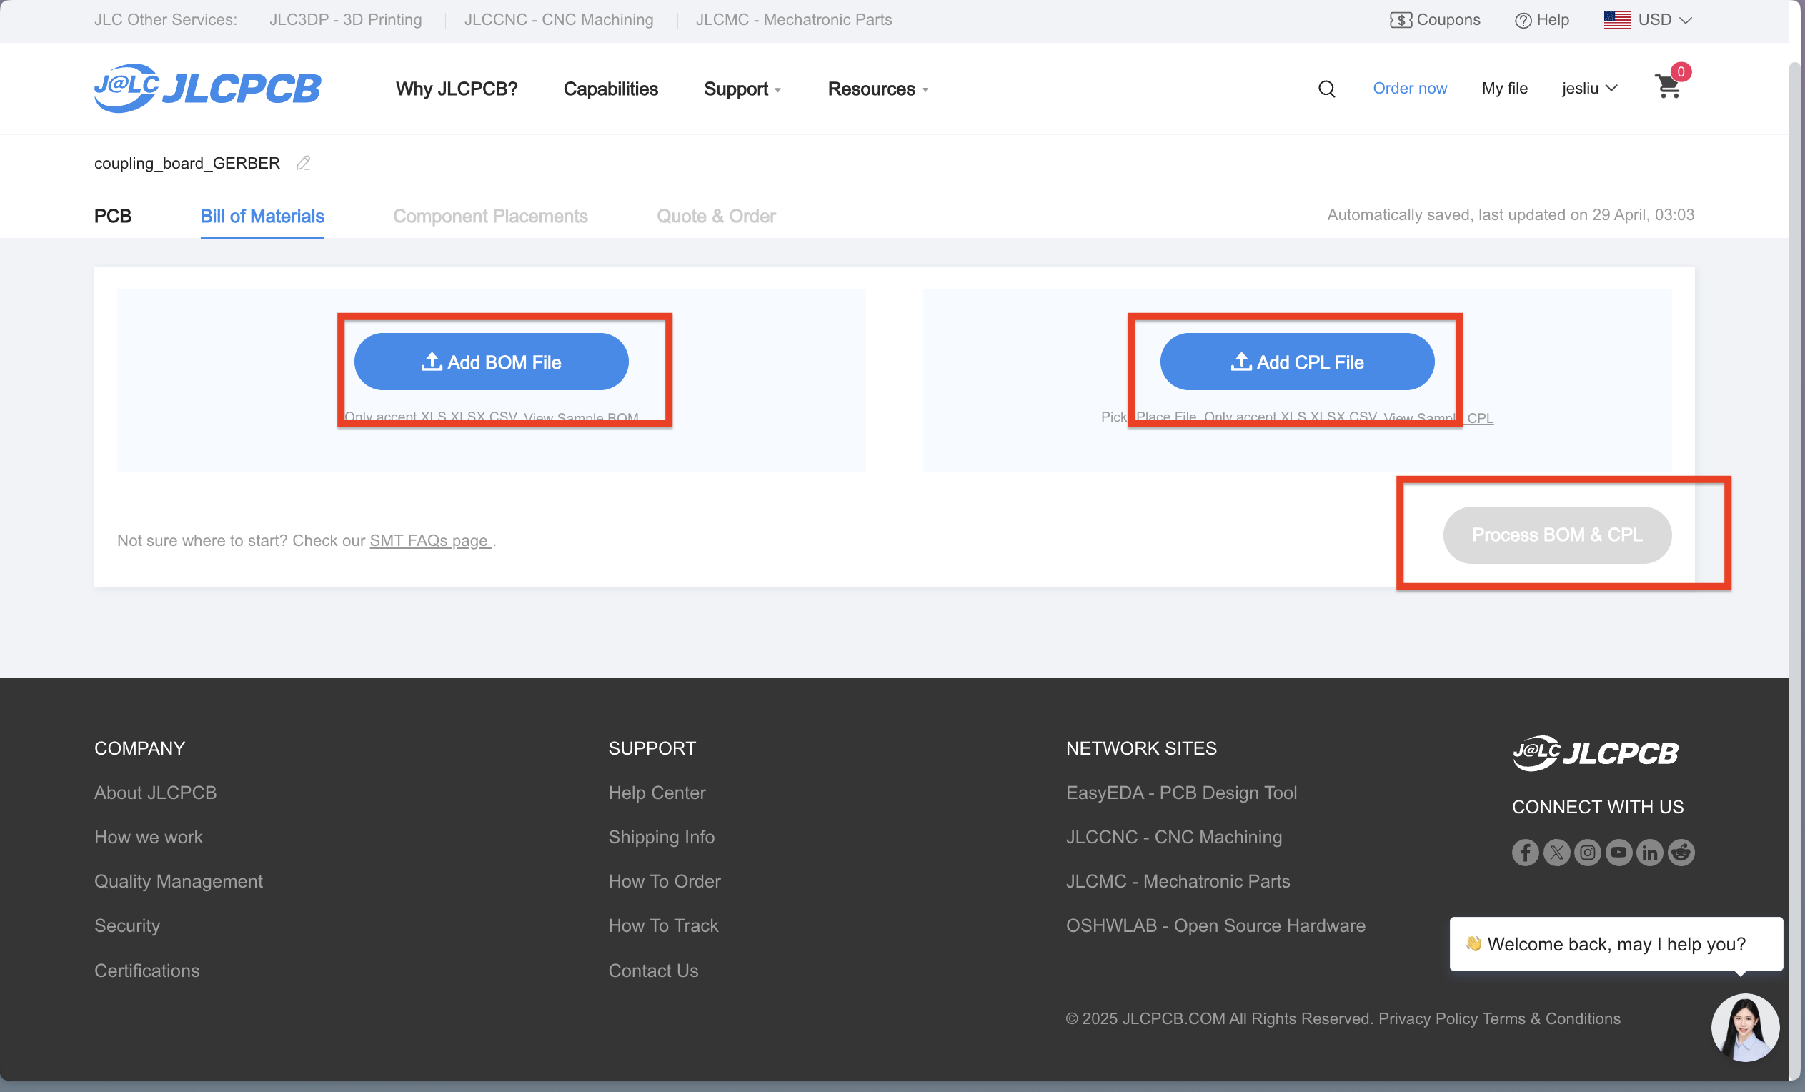Open the chat assistant avatar
Image resolution: width=1805 pixels, height=1092 pixels.
1745,1027
